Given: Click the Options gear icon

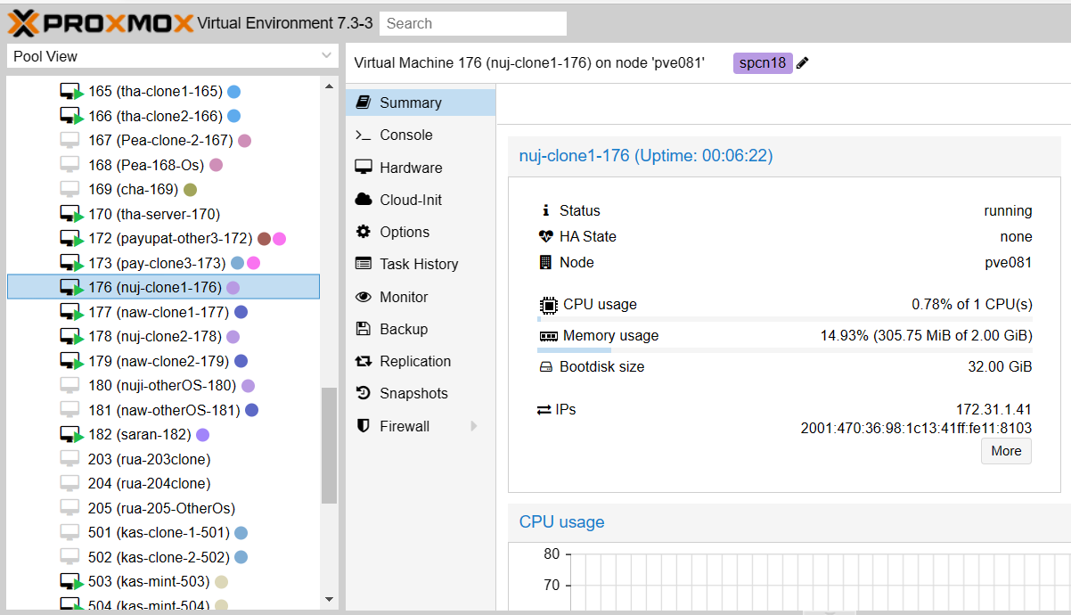Looking at the screenshot, I should [363, 232].
